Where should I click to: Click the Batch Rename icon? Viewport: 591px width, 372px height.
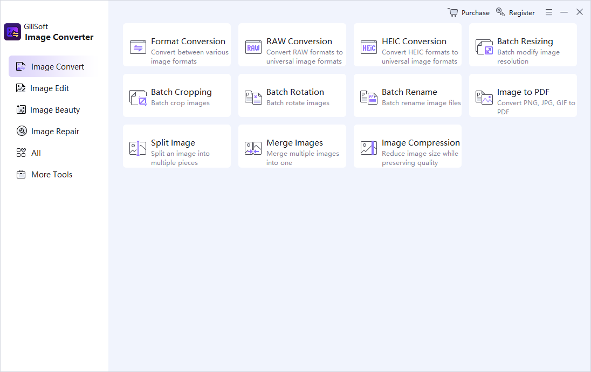(369, 98)
